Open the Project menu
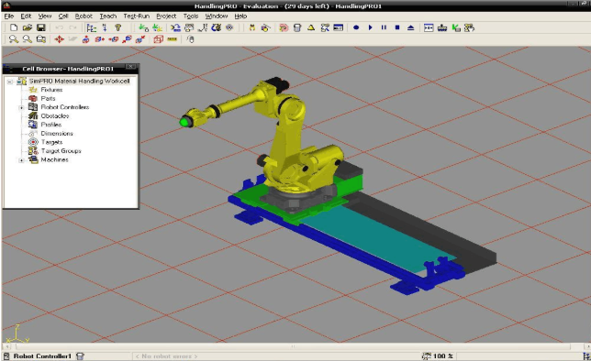 click(x=166, y=16)
